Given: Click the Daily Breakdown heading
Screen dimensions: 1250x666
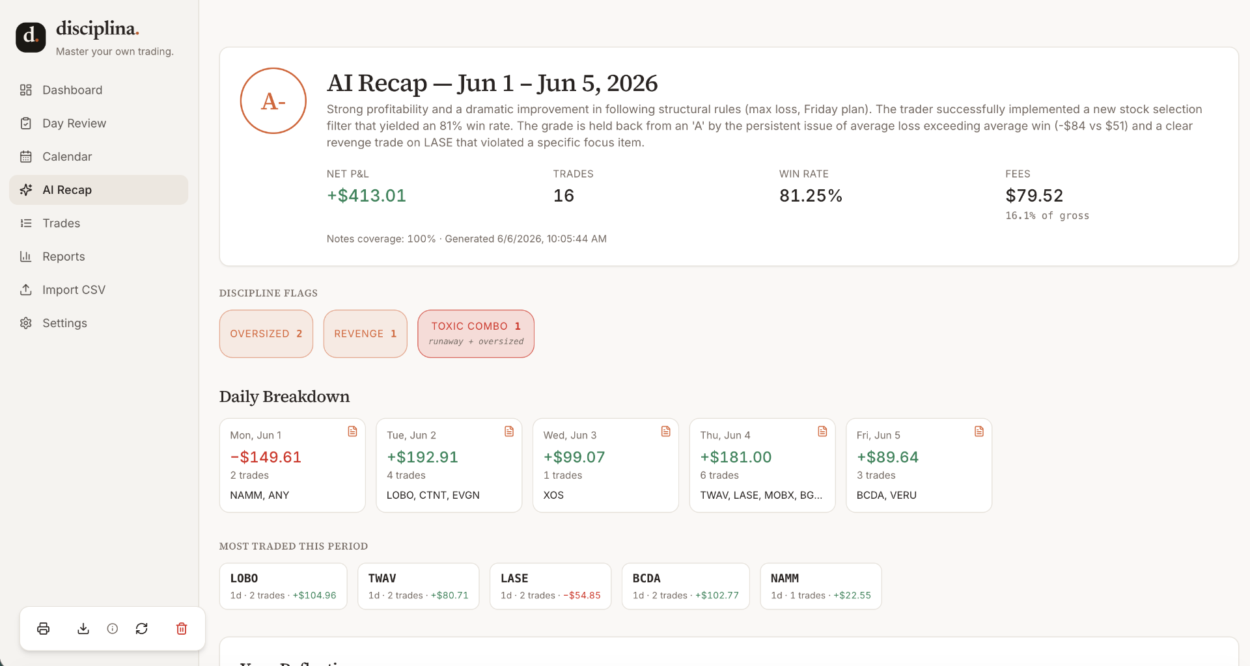Looking at the screenshot, I should [285, 397].
